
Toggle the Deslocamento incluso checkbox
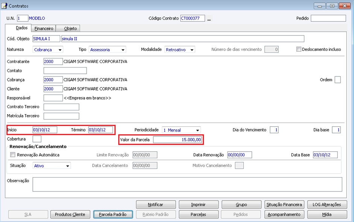299,49
